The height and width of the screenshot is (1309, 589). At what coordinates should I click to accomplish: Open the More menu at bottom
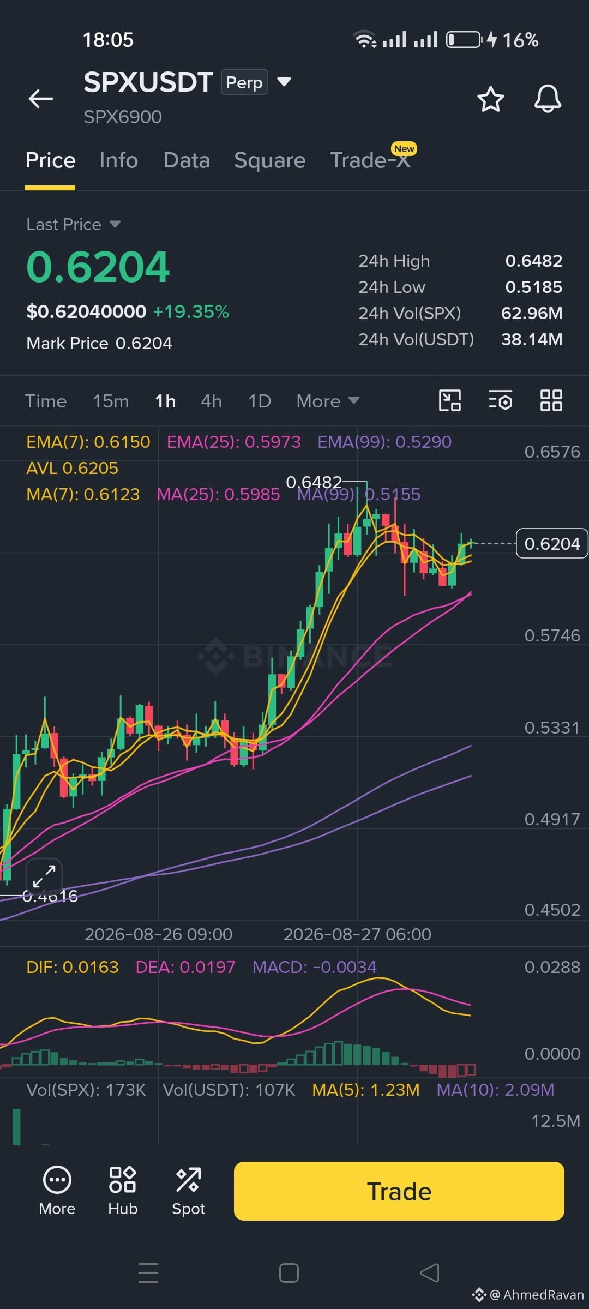click(x=57, y=1192)
